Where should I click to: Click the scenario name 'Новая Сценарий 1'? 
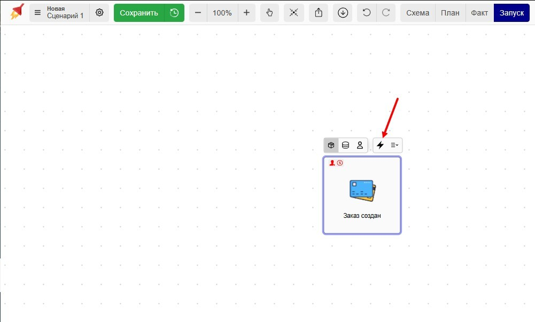65,13
